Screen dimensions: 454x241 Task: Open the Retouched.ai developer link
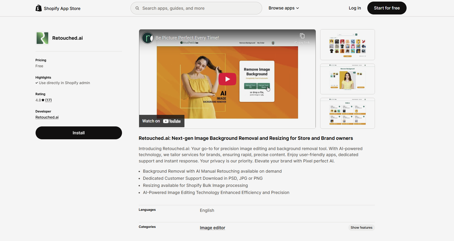(x=47, y=117)
